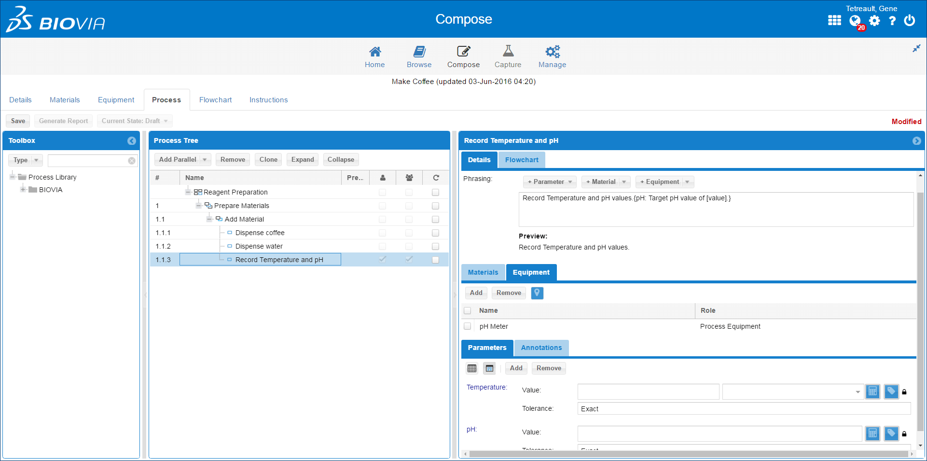Open the apps grid icon in header
Image resolution: width=927 pixels, height=461 pixels.
click(x=834, y=21)
